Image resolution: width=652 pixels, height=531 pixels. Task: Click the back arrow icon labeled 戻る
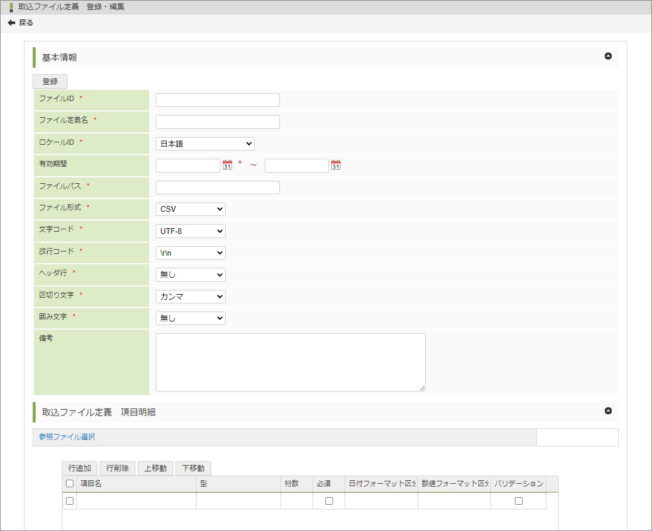[x=12, y=23]
